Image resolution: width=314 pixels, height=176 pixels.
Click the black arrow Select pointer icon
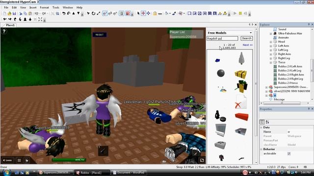(138, 14)
